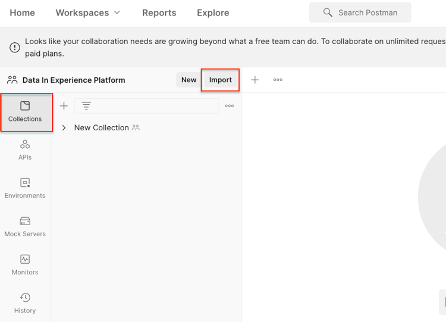
Task: Click the Data In Experience Platform workspace name
Action: [74, 80]
